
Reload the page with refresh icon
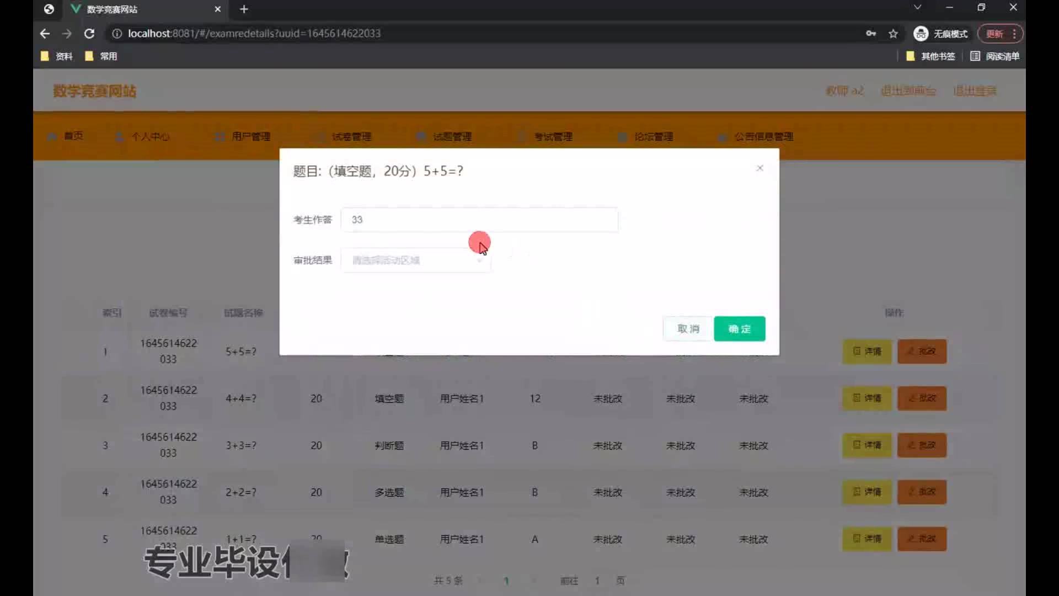(89, 34)
